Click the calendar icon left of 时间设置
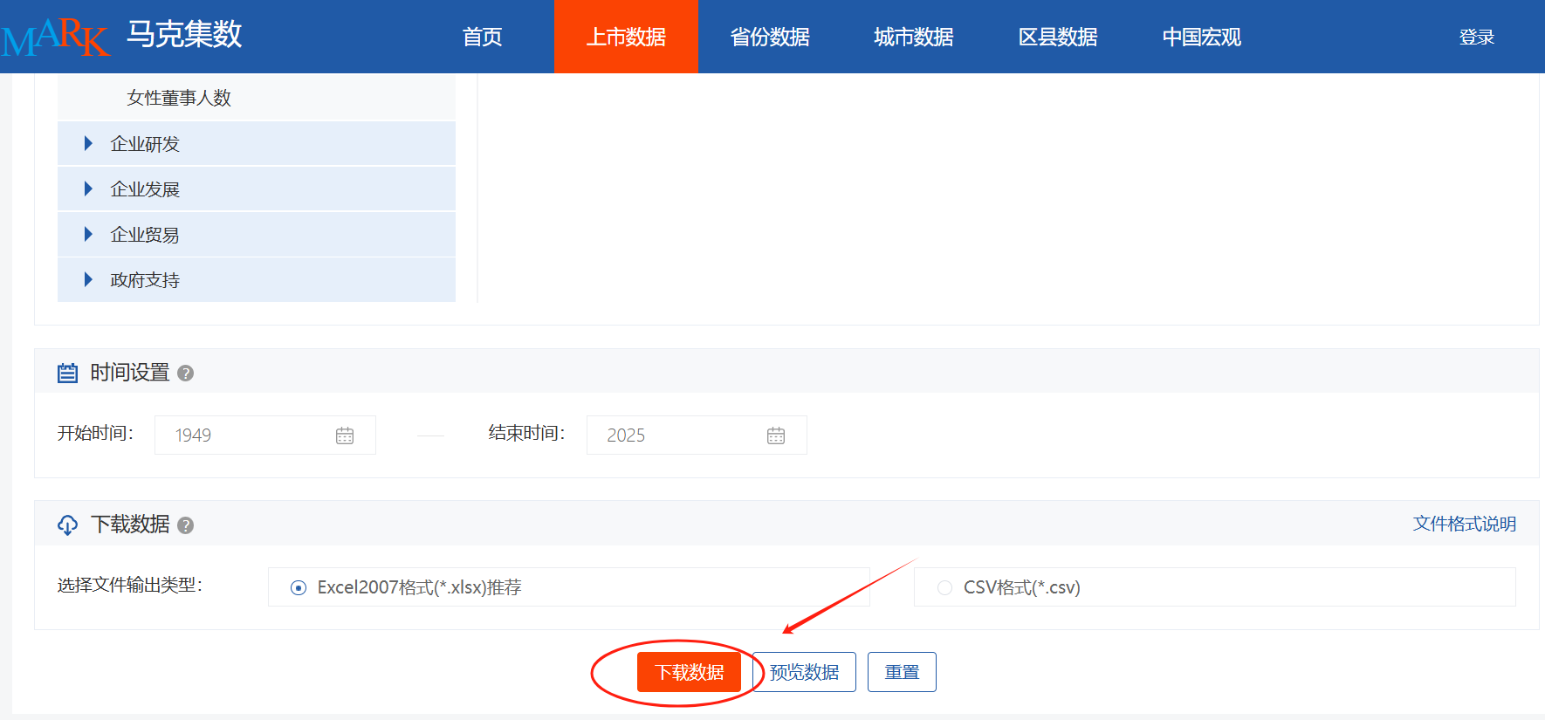This screenshot has height=720, width=1545. (x=67, y=374)
